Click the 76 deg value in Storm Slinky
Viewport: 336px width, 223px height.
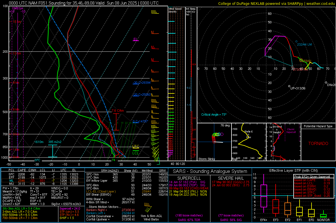point(225,125)
